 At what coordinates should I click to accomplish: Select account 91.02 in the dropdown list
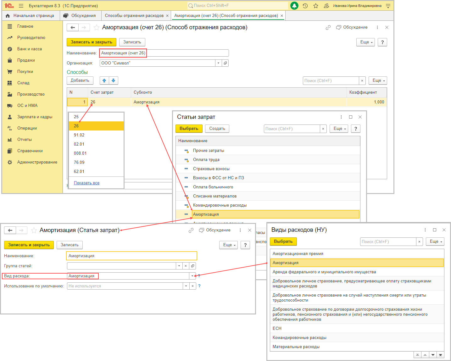[x=96, y=135]
